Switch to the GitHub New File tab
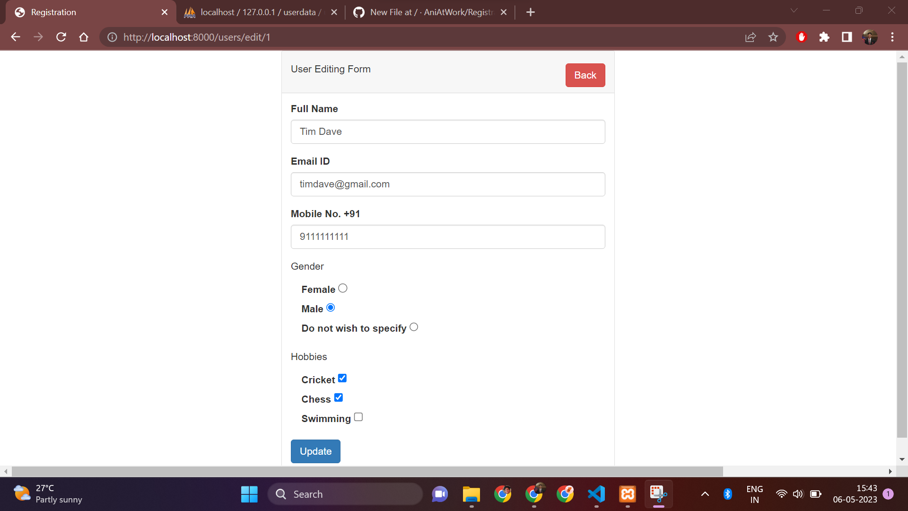Screen dimensions: 908x511 pyautogui.click(x=429, y=12)
